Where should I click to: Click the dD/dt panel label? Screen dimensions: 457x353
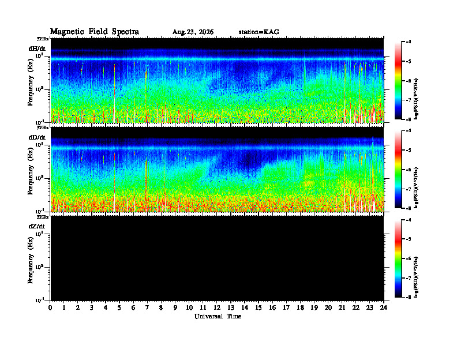37,137
